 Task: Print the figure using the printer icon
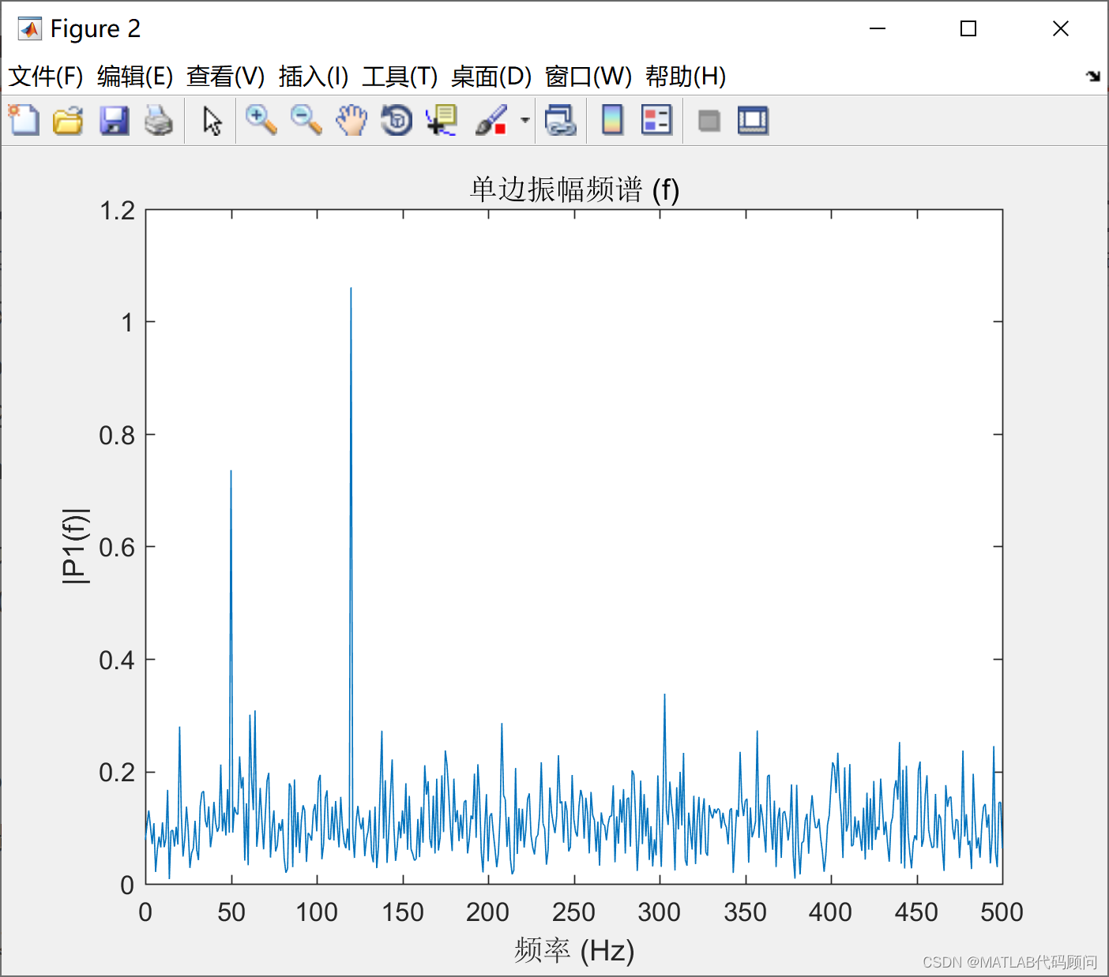(160, 120)
